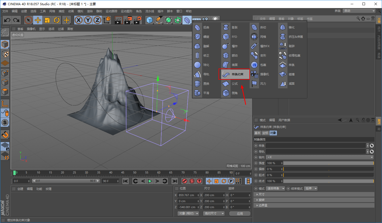Screen dimensions: 382x223
Task: Toggle keyframe dot for 终点 parameter
Action: point(256,181)
